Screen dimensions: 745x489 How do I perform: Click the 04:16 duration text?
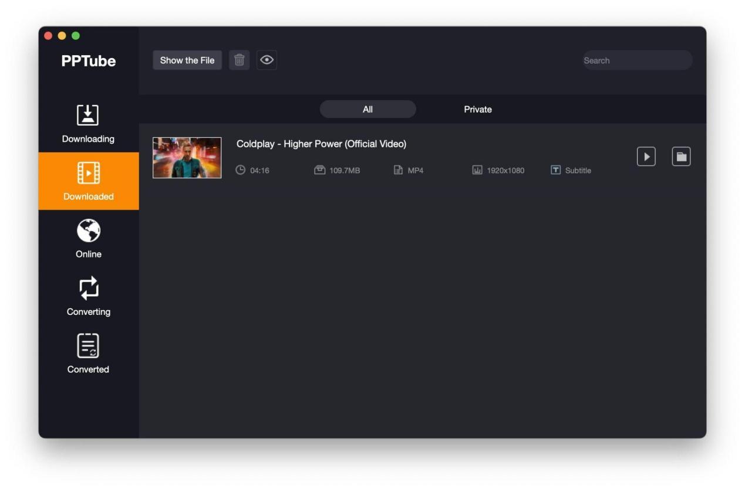tap(259, 170)
